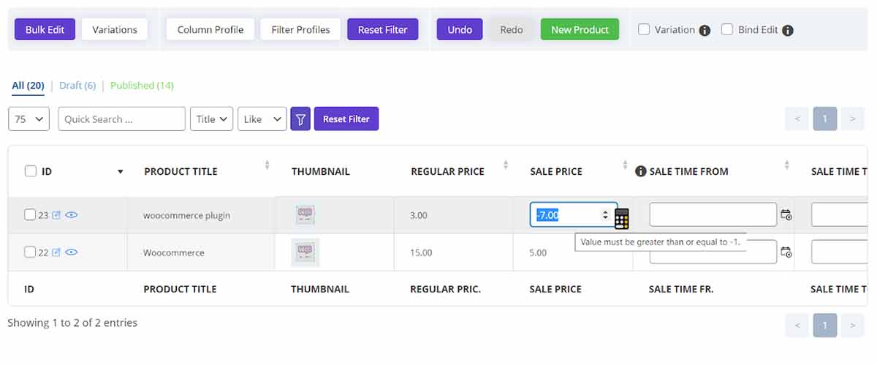
Task: Expand the Title search field dropdown
Action: tap(211, 119)
